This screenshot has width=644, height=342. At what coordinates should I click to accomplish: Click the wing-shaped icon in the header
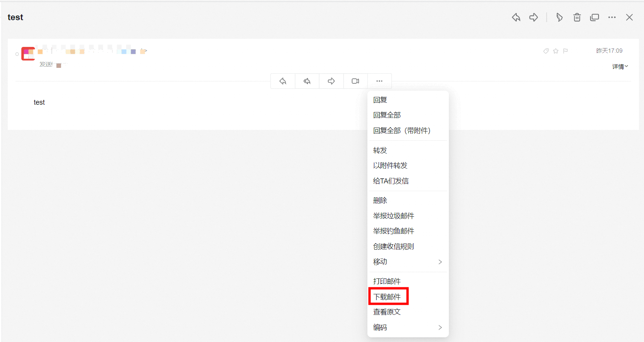pos(559,17)
